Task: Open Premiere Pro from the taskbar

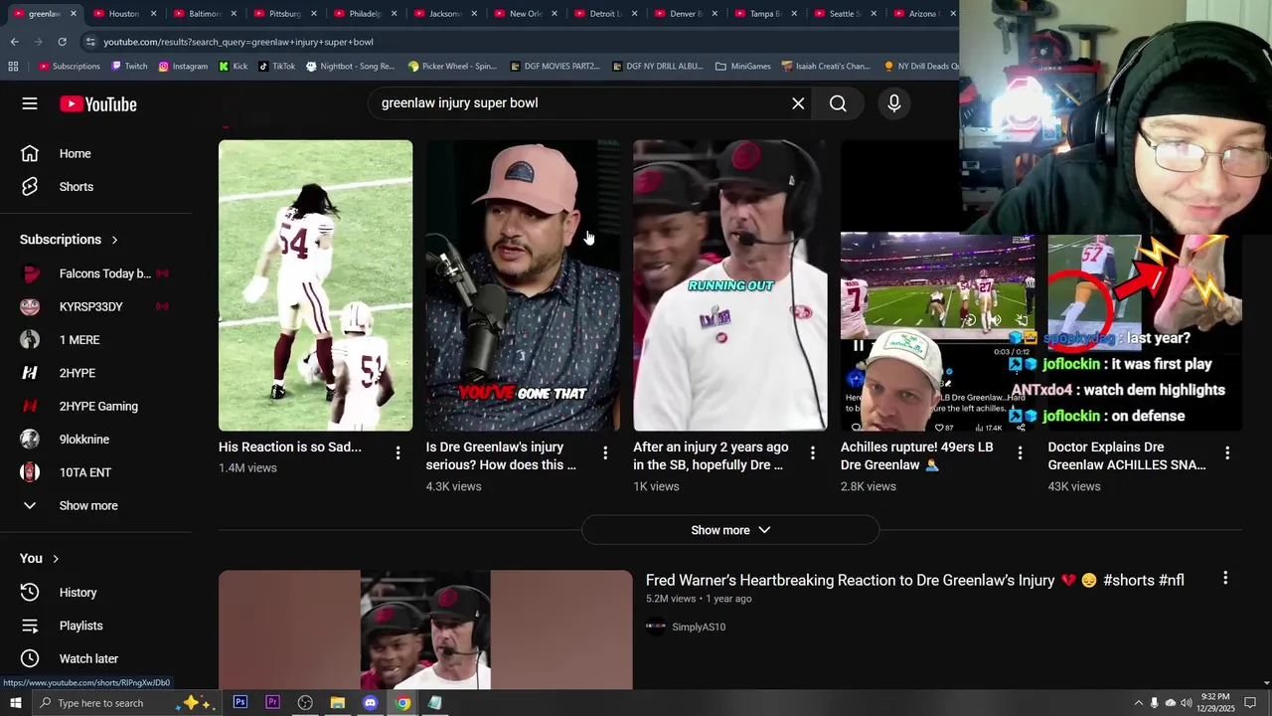Action: [x=272, y=703]
